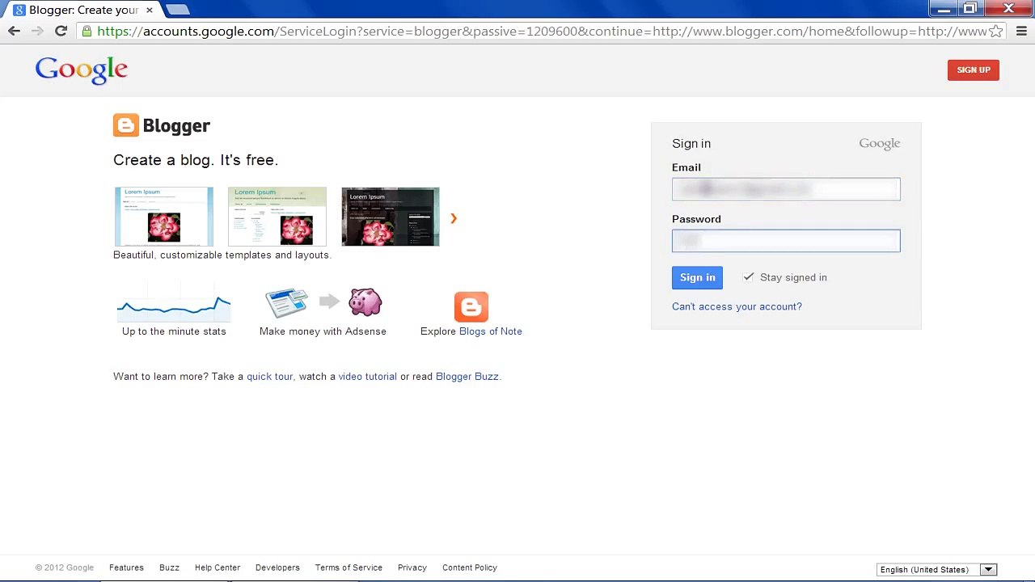Open the English (United States) language dropdown

pos(937,570)
